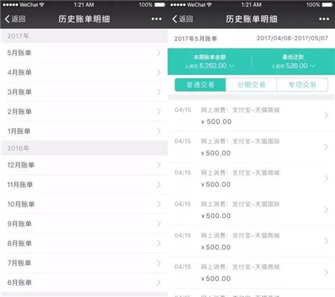Open the 1月账单 row

[84, 131]
